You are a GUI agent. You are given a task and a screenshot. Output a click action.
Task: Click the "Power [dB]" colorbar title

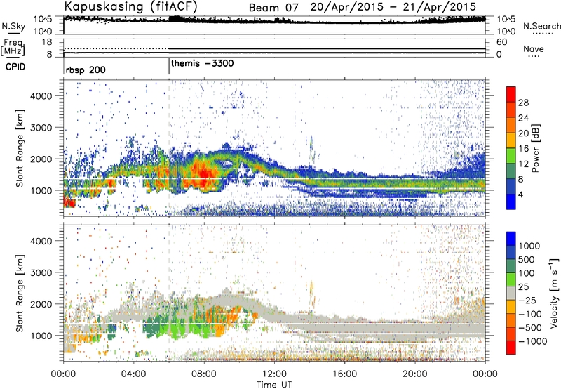[x=535, y=148]
